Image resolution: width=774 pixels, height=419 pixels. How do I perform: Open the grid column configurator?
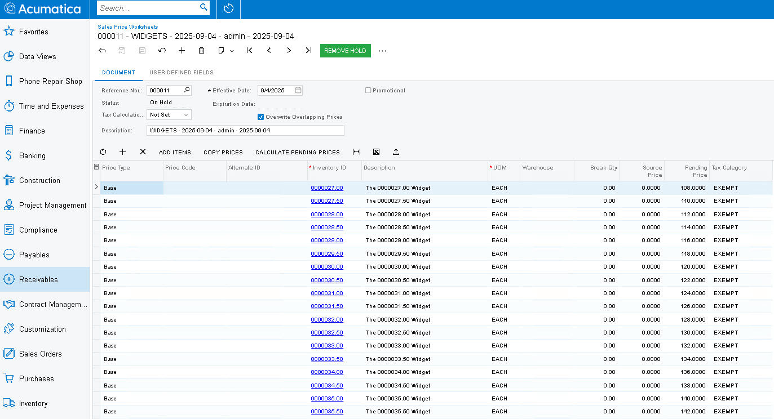coord(96,167)
